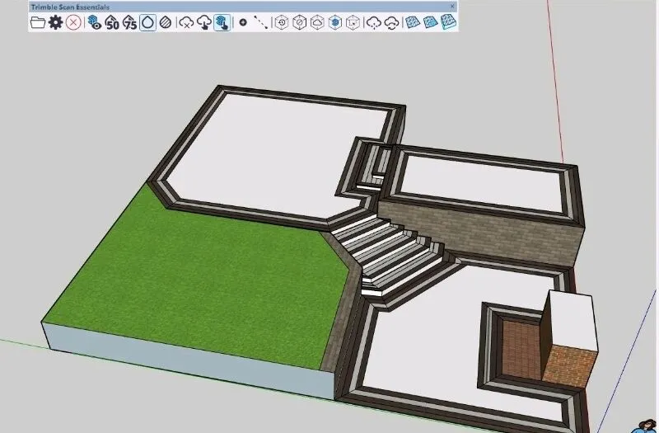The width and height of the screenshot is (659, 433).
Task: Select the first blue mesh grid tool
Action: click(x=413, y=22)
